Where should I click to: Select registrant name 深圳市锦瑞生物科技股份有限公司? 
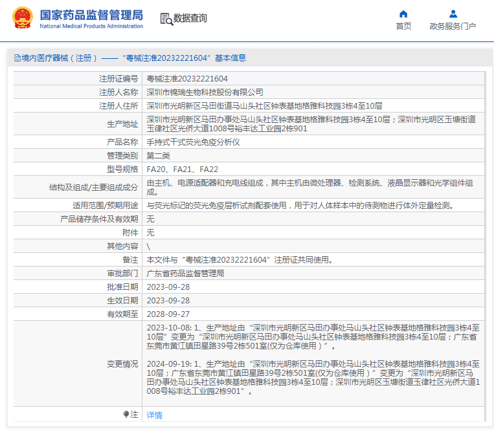click(205, 92)
